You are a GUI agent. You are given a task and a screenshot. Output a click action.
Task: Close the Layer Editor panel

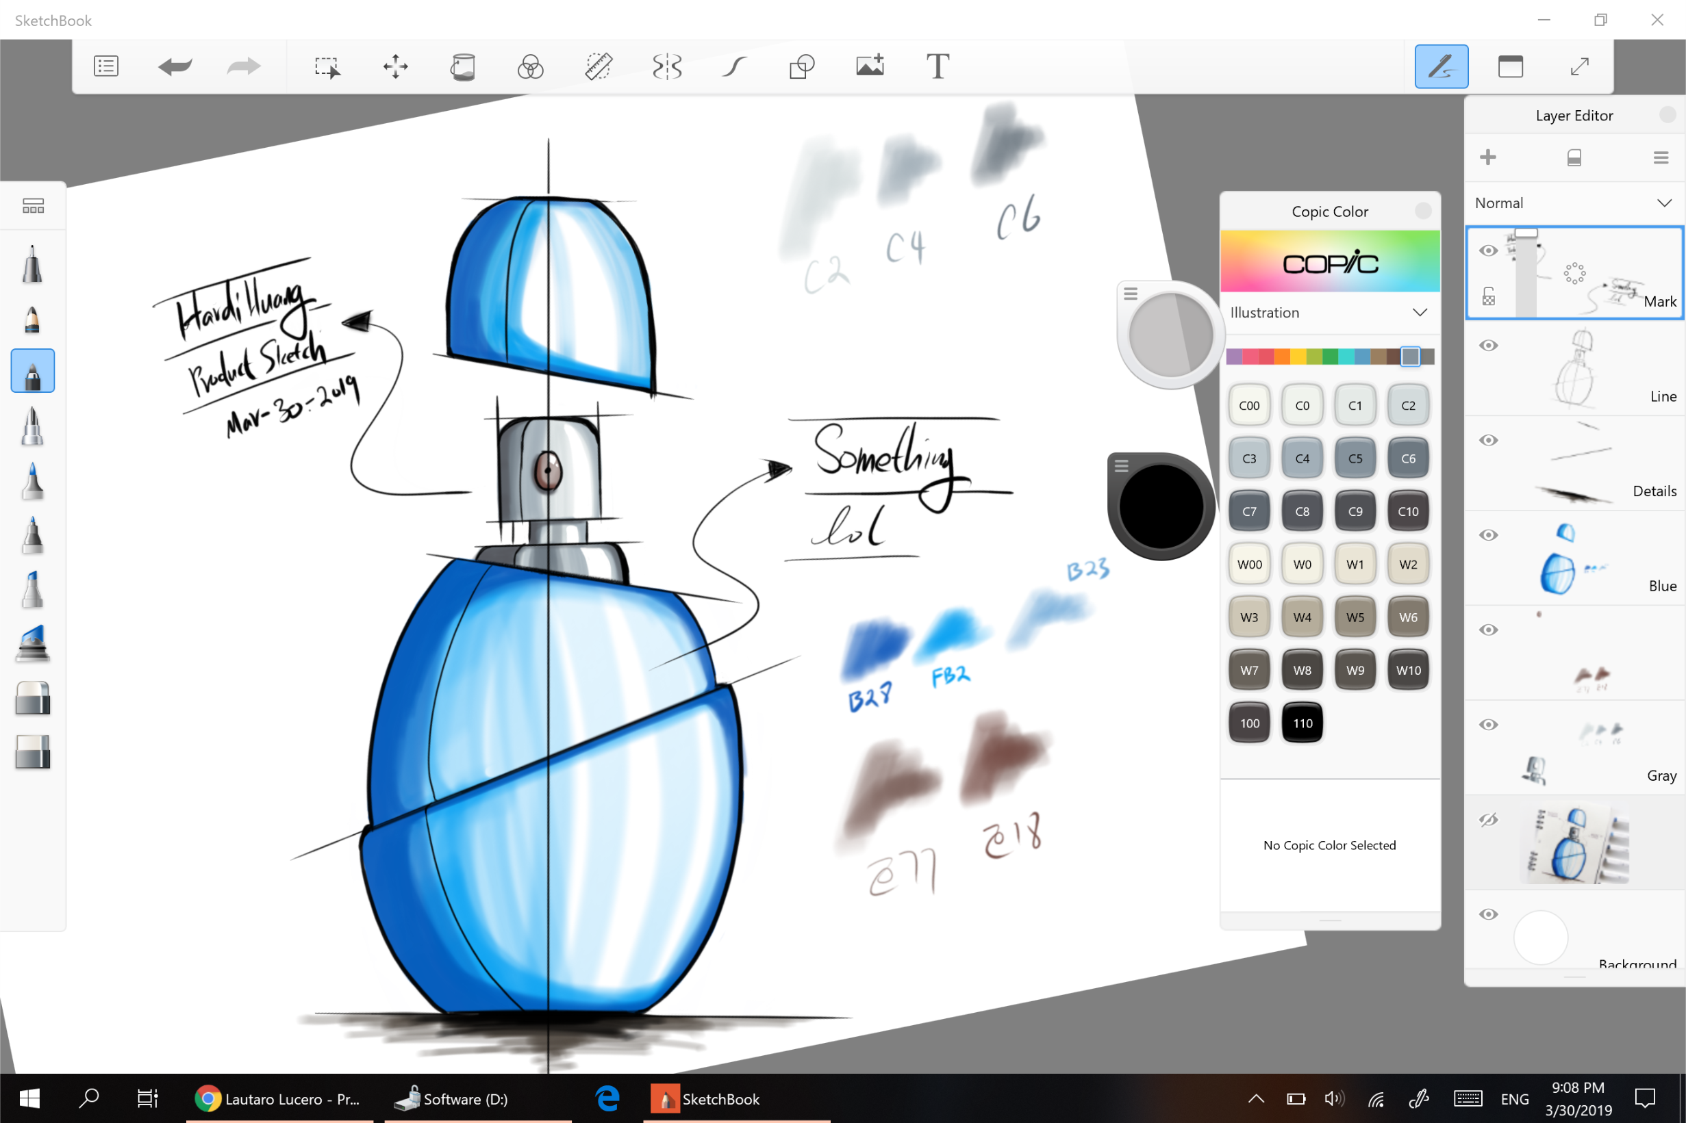[1668, 114]
